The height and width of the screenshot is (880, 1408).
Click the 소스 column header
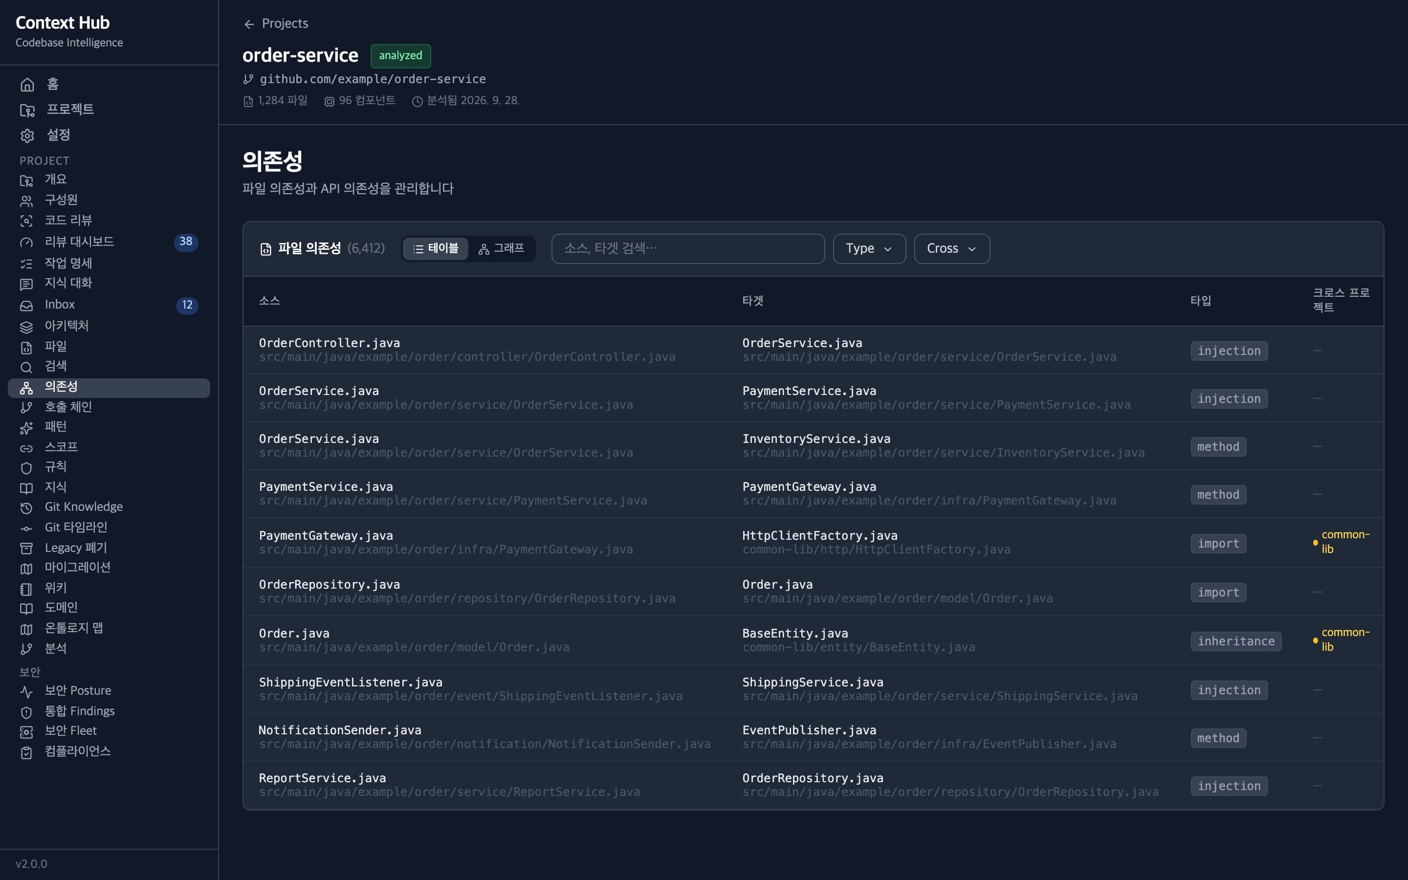coord(269,301)
